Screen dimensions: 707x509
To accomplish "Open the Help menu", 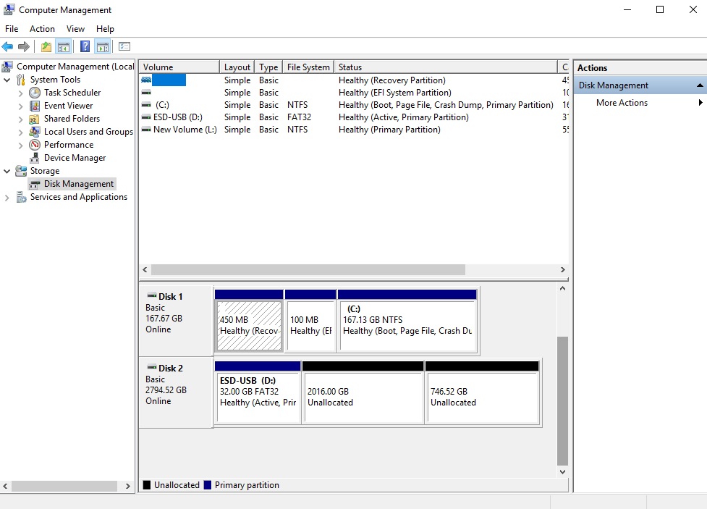I will pyautogui.click(x=105, y=29).
